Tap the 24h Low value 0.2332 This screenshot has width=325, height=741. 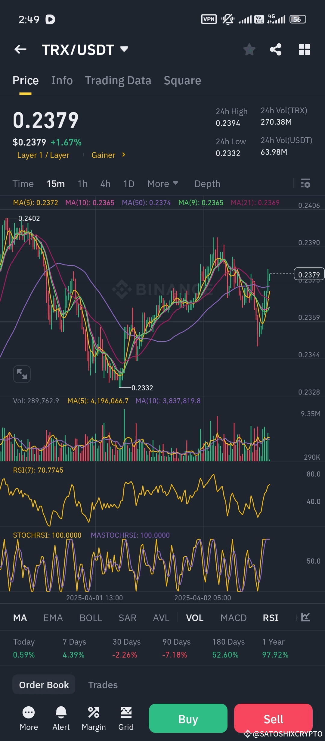pos(228,153)
